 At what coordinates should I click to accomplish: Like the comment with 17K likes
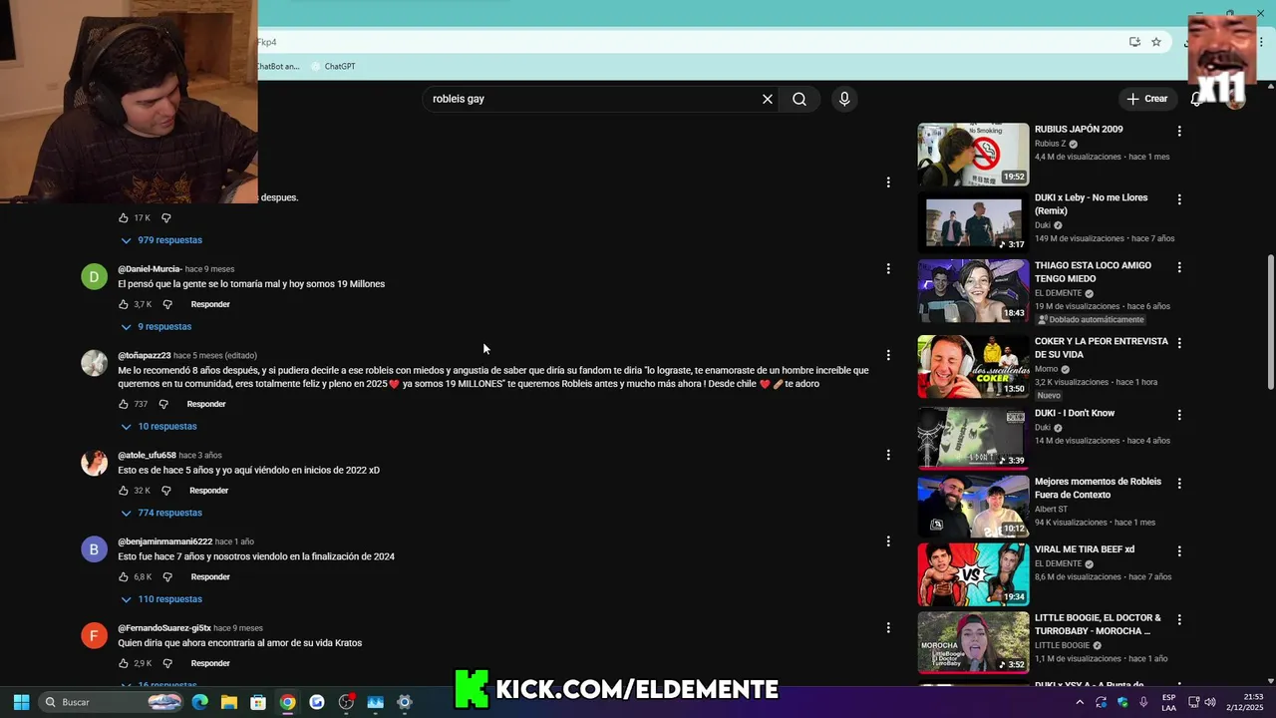coord(124,217)
